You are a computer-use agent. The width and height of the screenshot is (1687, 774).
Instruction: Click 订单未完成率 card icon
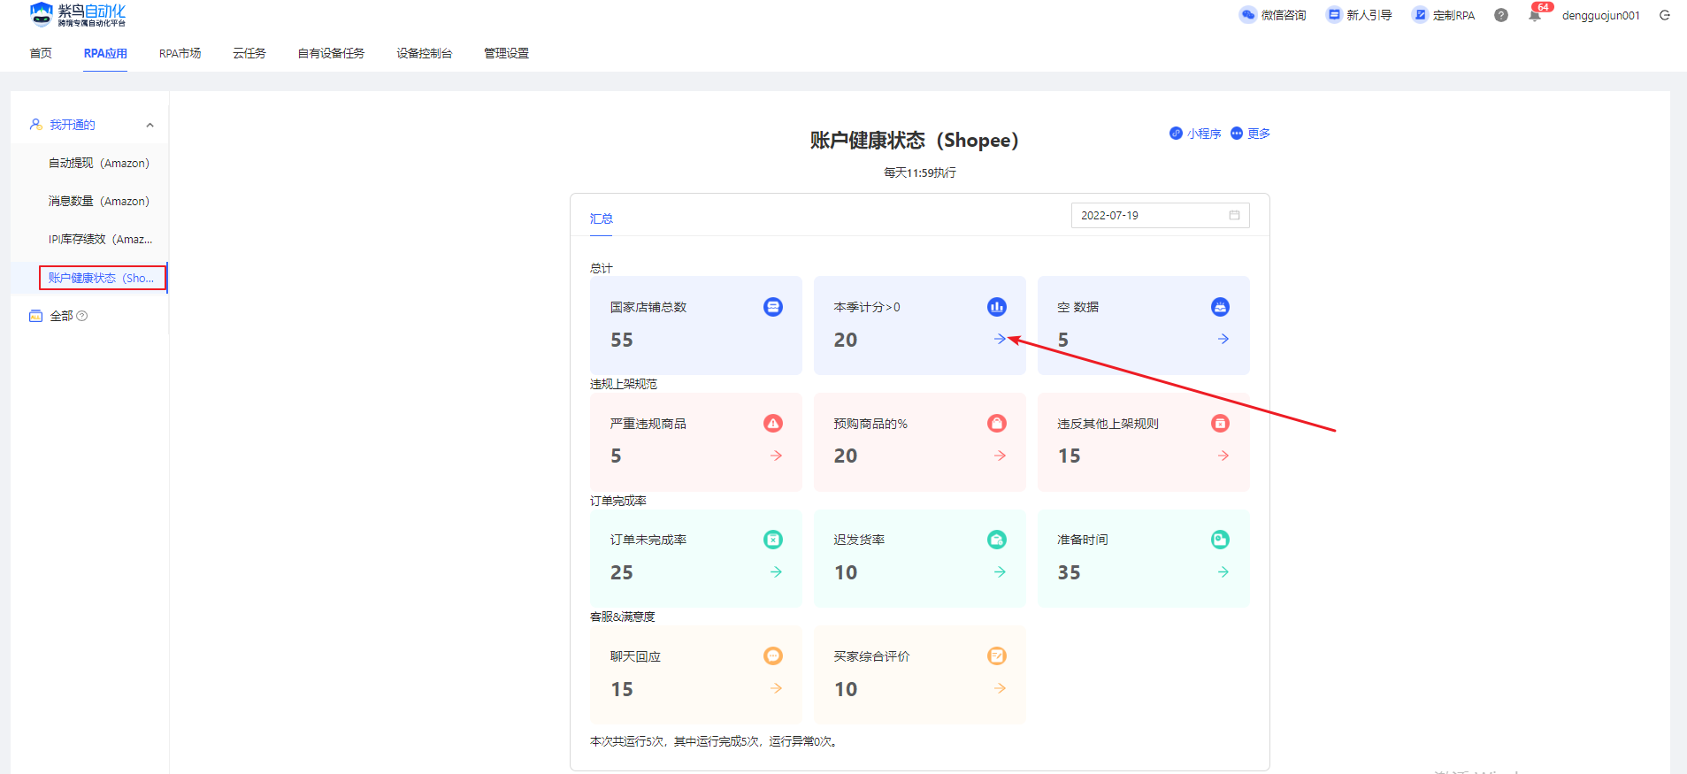tap(773, 540)
